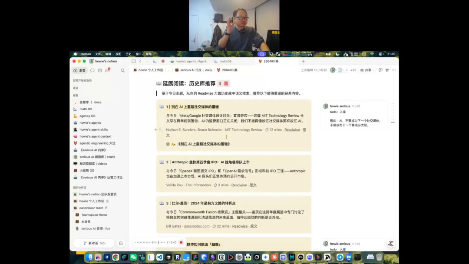Open Terminal in the Dock

[x=357, y=257]
